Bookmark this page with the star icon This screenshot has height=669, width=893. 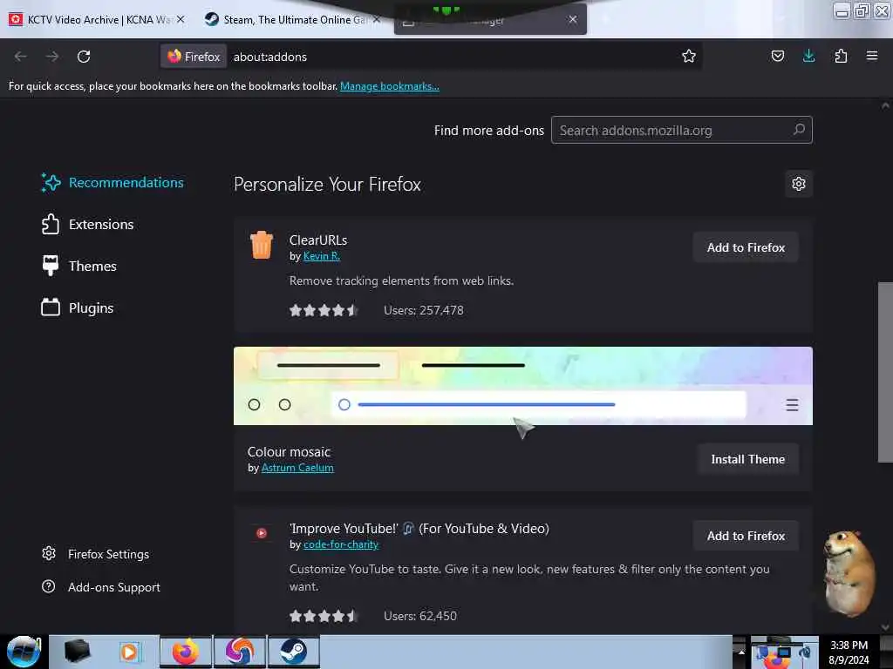point(689,56)
